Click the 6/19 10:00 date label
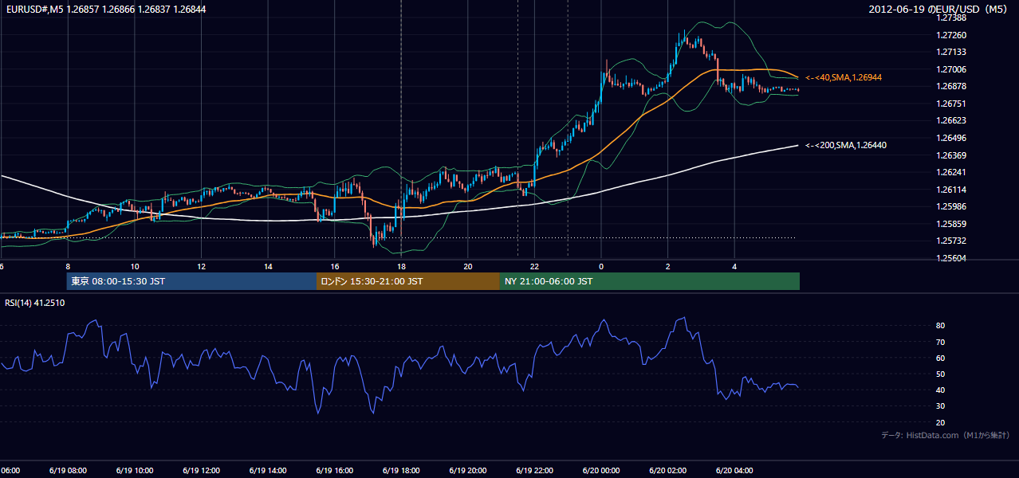Viewport: 1019px width, 478px height. point(135,470)
